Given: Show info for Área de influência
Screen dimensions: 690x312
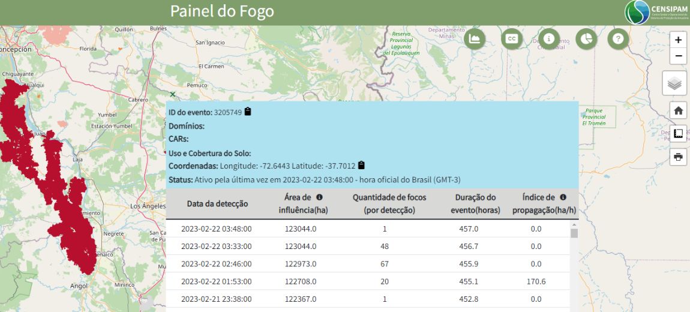Looking at the screenshot, I should click(319, 197).
